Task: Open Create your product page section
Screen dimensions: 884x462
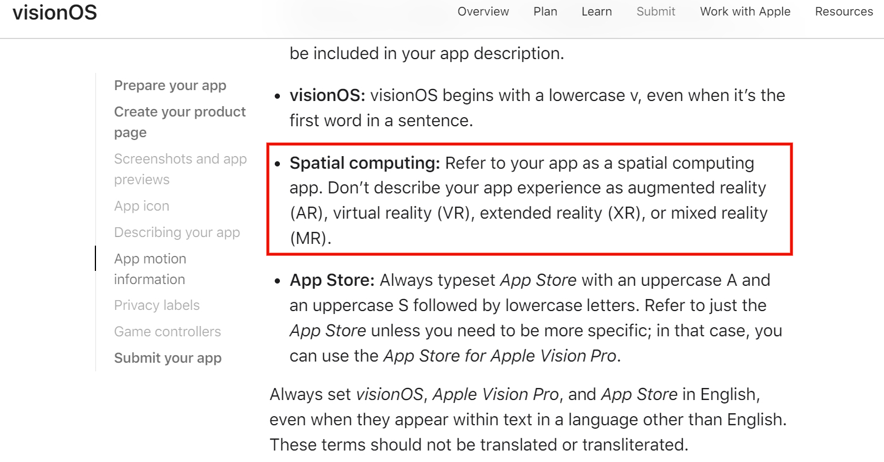Action: coord(180,122)
